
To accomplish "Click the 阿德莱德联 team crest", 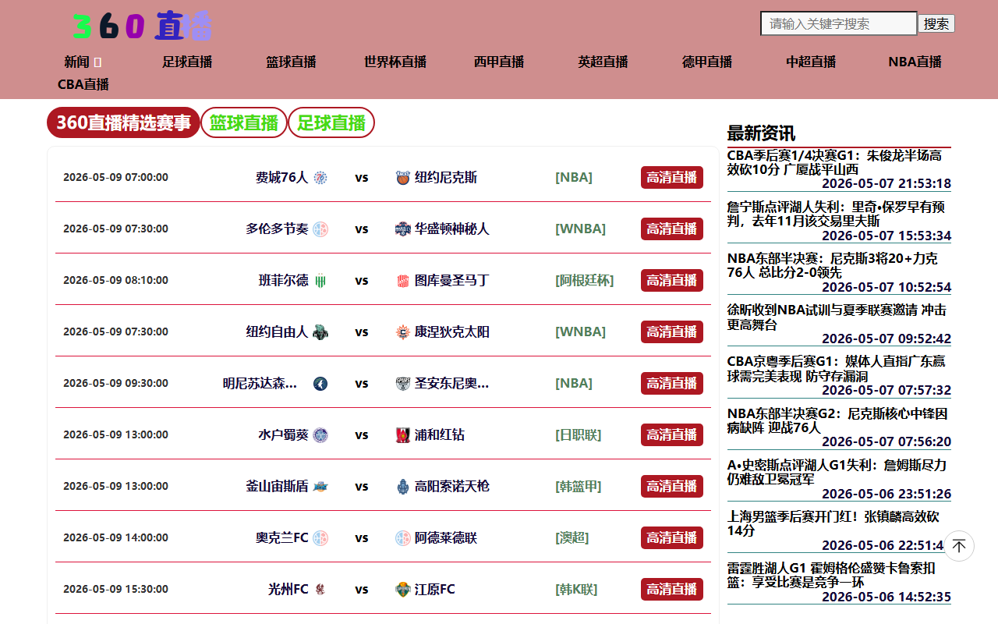I will [x=402, y=538].
